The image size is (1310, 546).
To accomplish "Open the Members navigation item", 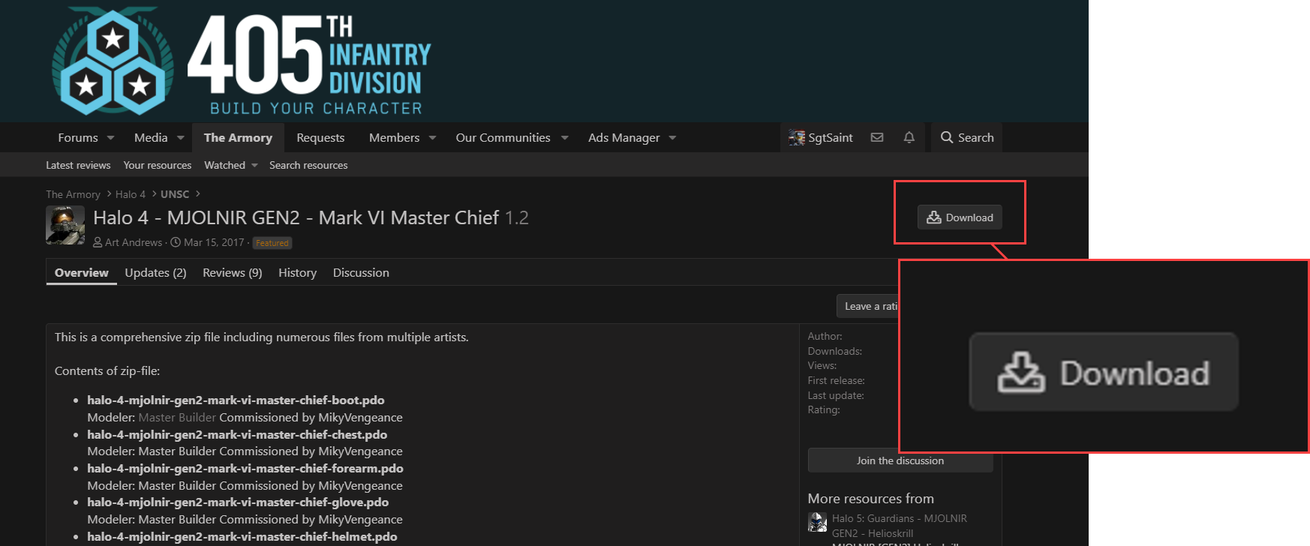I will click(394, 137).
